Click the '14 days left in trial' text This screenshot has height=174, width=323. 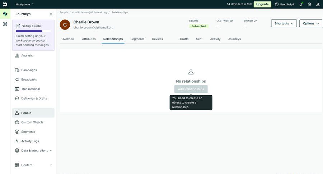coord(239,4)
